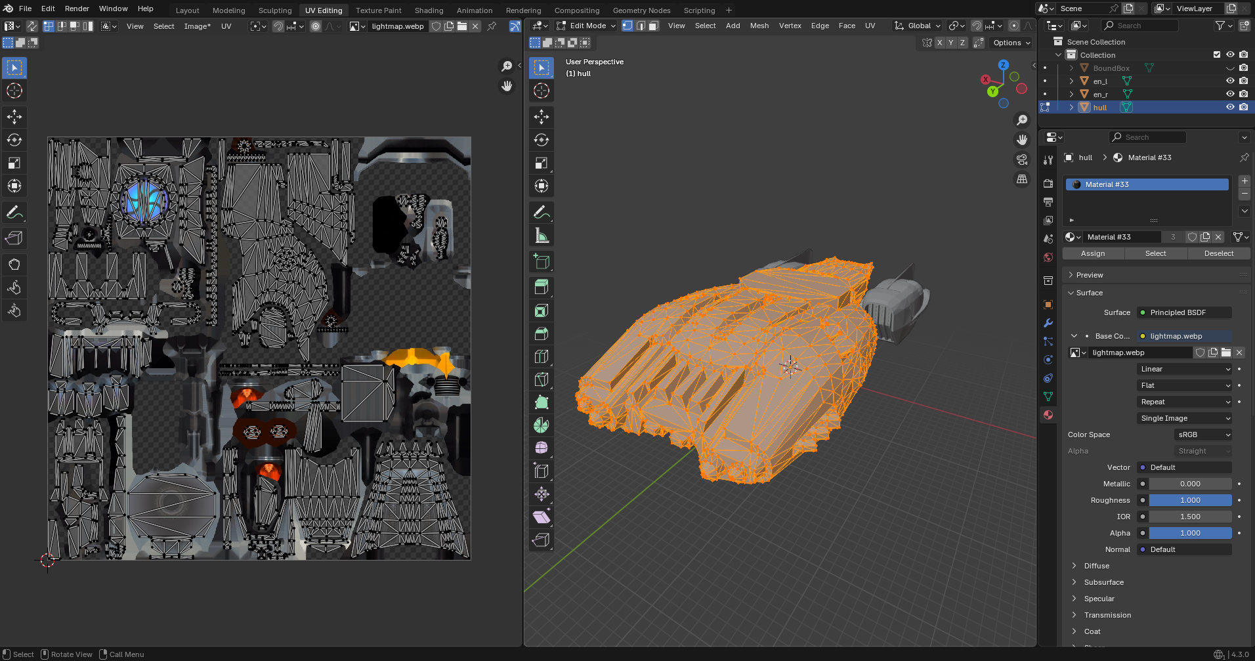Click the Grab tool in UV editor

(x=14, y=265)
